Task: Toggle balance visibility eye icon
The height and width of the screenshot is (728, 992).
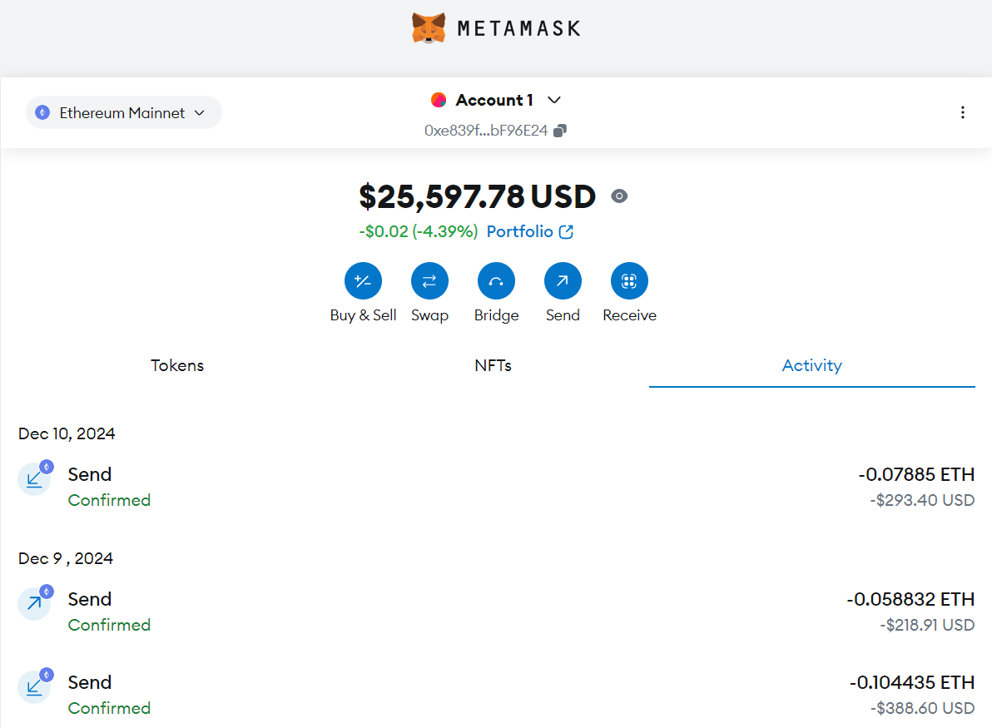Action: click(619, 196)
